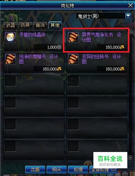This screenshot has height=176, width=135.
Task: Click the gold coin icon beside 变异的扭转书 price
Action: tap(122, 69)
